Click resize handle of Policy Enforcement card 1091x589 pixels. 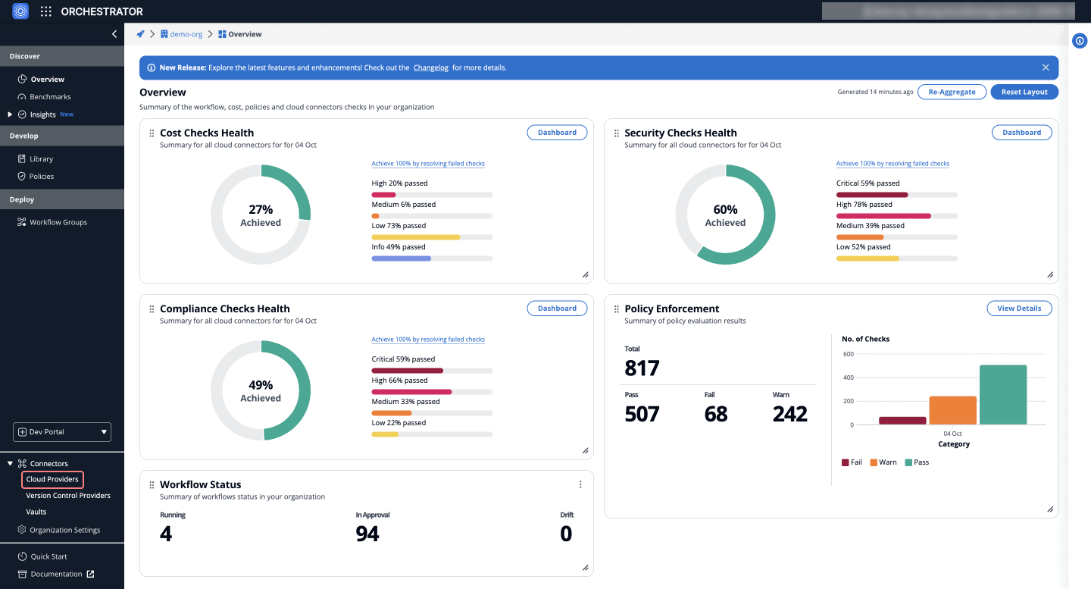1050,509
